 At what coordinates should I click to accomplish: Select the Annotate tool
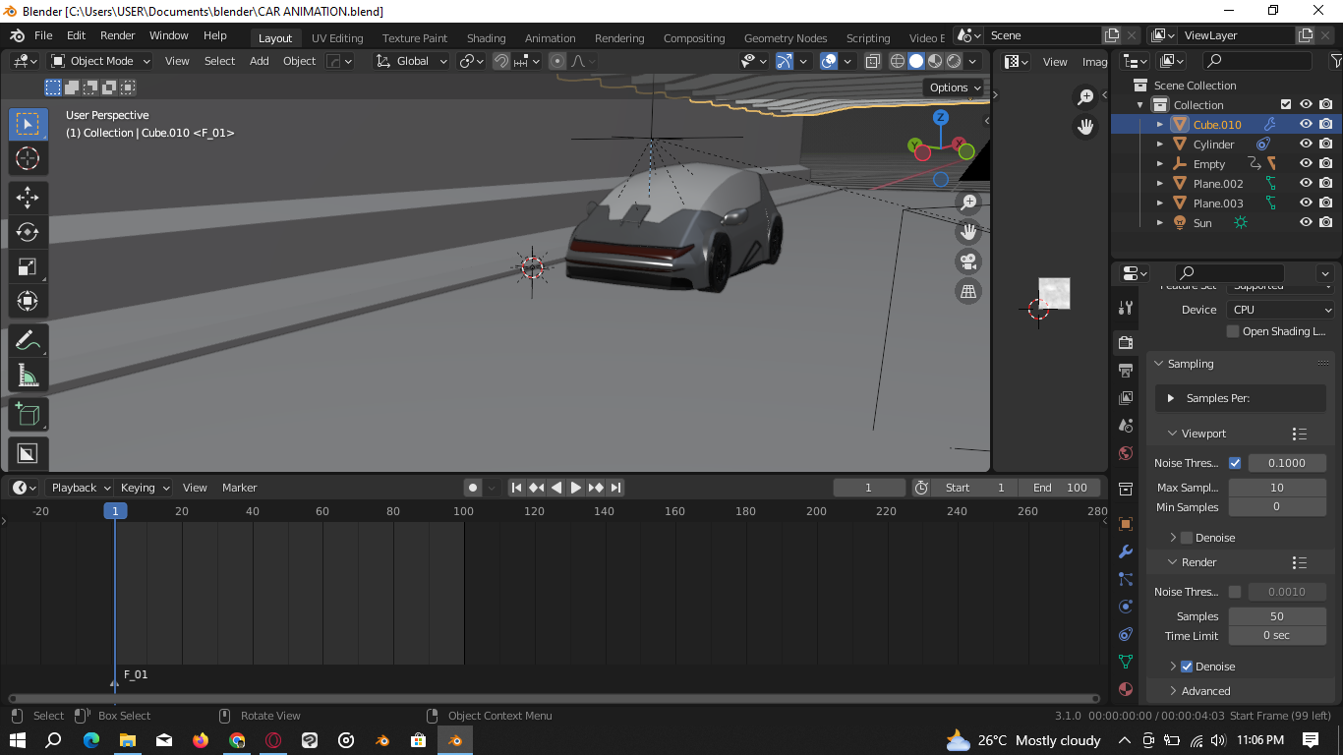click(28, 341)
